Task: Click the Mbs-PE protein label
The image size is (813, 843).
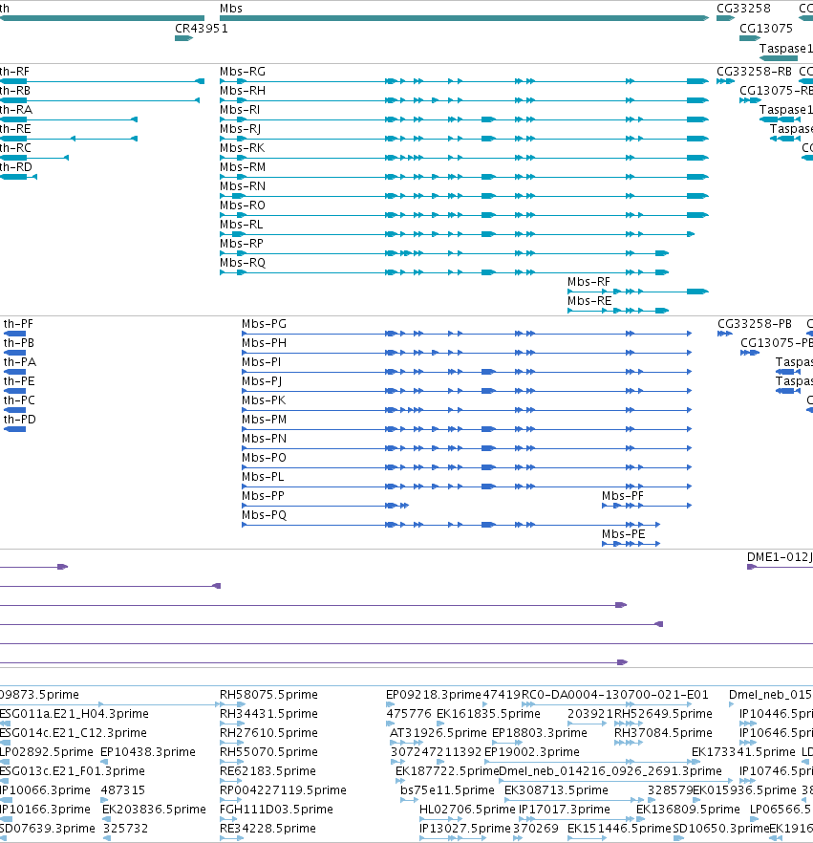Action: [623, 534]
